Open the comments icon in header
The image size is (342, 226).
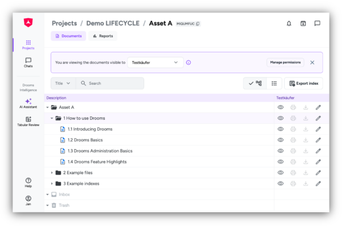pyautogui.click(x=318, y=23)
